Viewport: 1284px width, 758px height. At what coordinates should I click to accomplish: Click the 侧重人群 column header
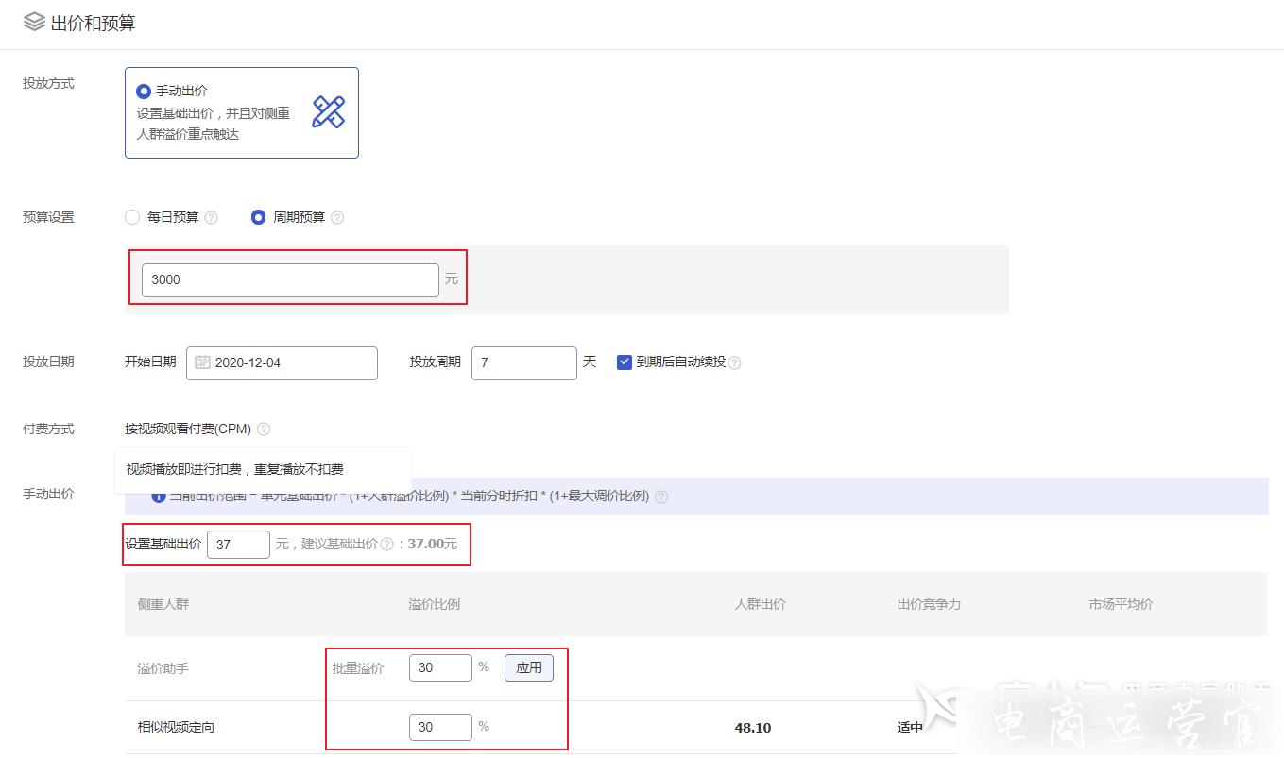(x=163, y=604)
